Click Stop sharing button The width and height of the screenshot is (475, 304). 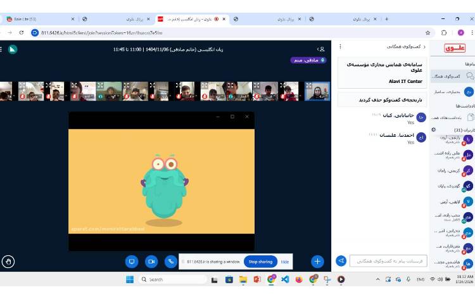pyautogui.click(x=260, y=262)
